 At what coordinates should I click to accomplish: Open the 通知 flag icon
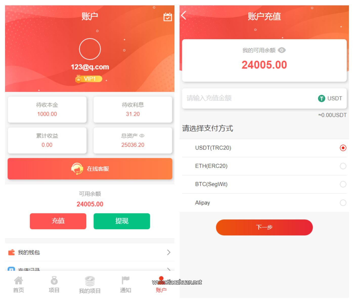(125, 280)
